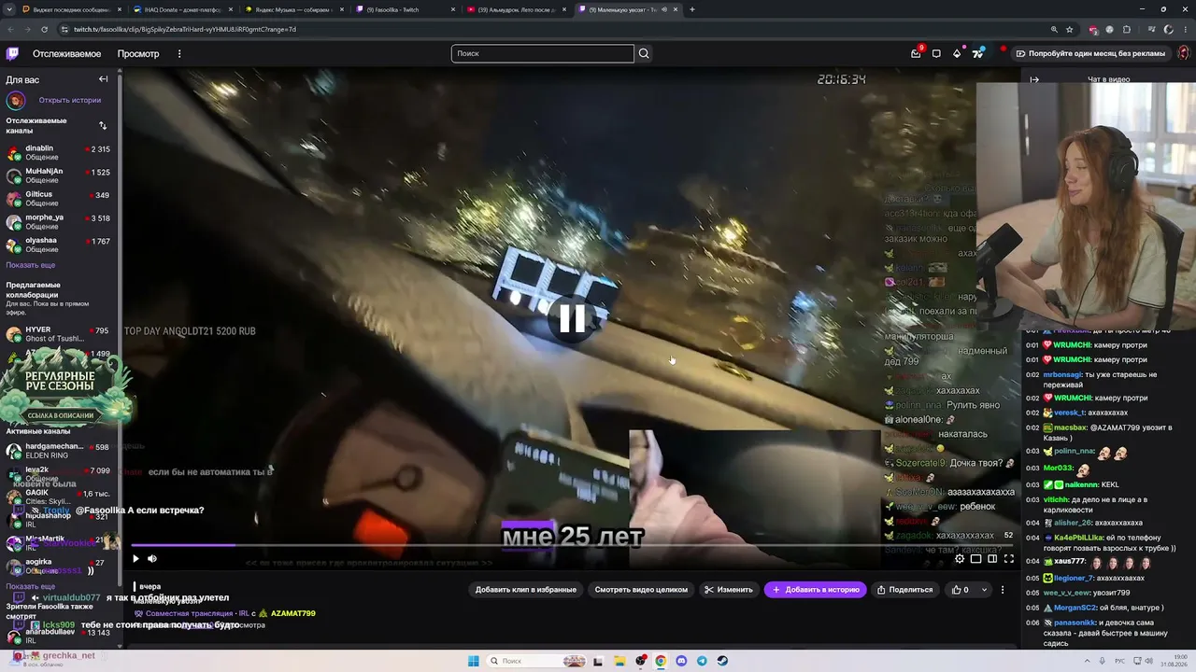The height and width of the screenshot is (672, 1196).
Task: Toggle mini player mode icon
Action: pyautogui.click(x=975, y=559)
